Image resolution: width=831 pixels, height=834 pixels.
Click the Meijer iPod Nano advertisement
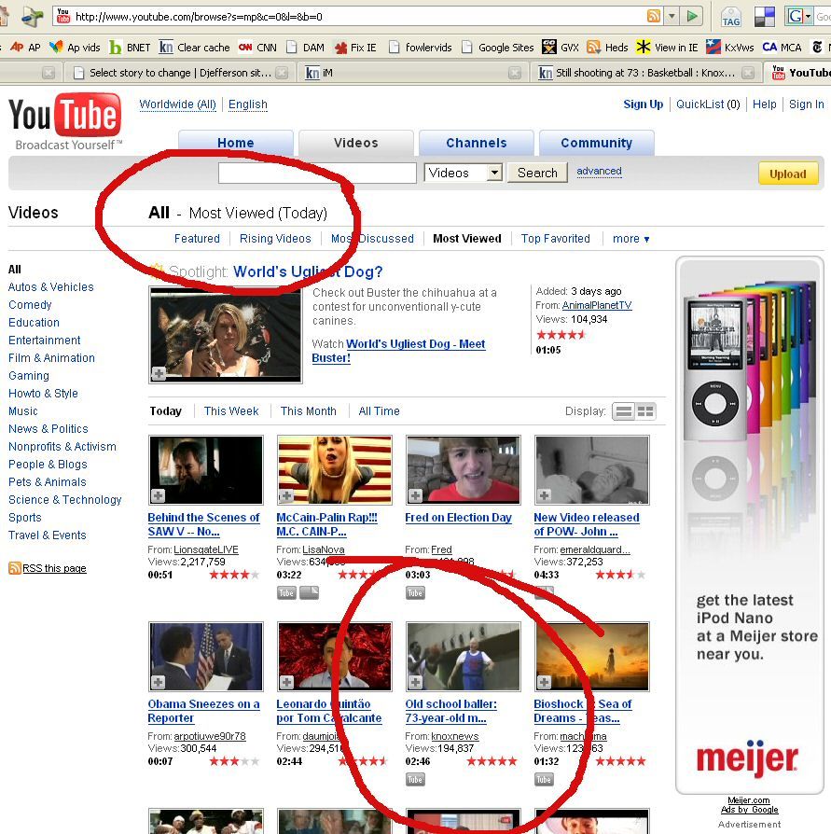click(x=750, y=525)
